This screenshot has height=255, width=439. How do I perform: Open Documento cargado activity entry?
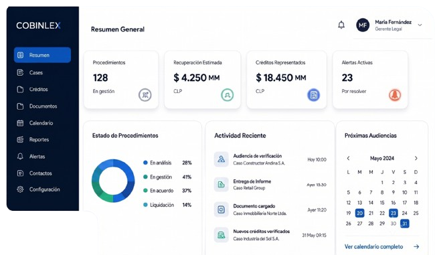270,209
